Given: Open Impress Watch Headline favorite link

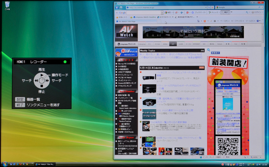Looking at the screenshot, I should pyautogui.click(x=145, y=17).
